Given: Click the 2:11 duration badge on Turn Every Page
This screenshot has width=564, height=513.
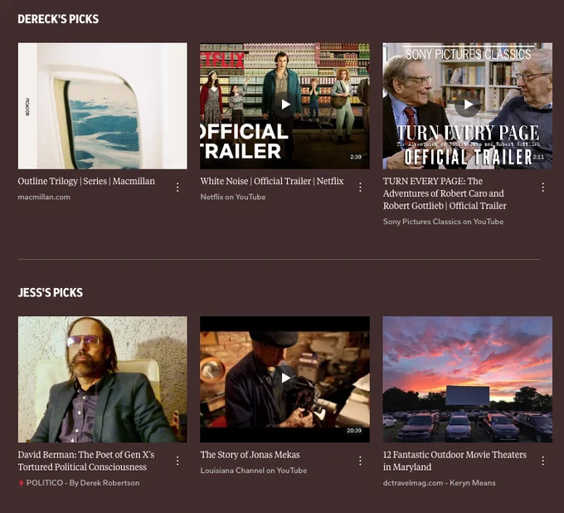Looking at the screenshot, I should 538,157.
